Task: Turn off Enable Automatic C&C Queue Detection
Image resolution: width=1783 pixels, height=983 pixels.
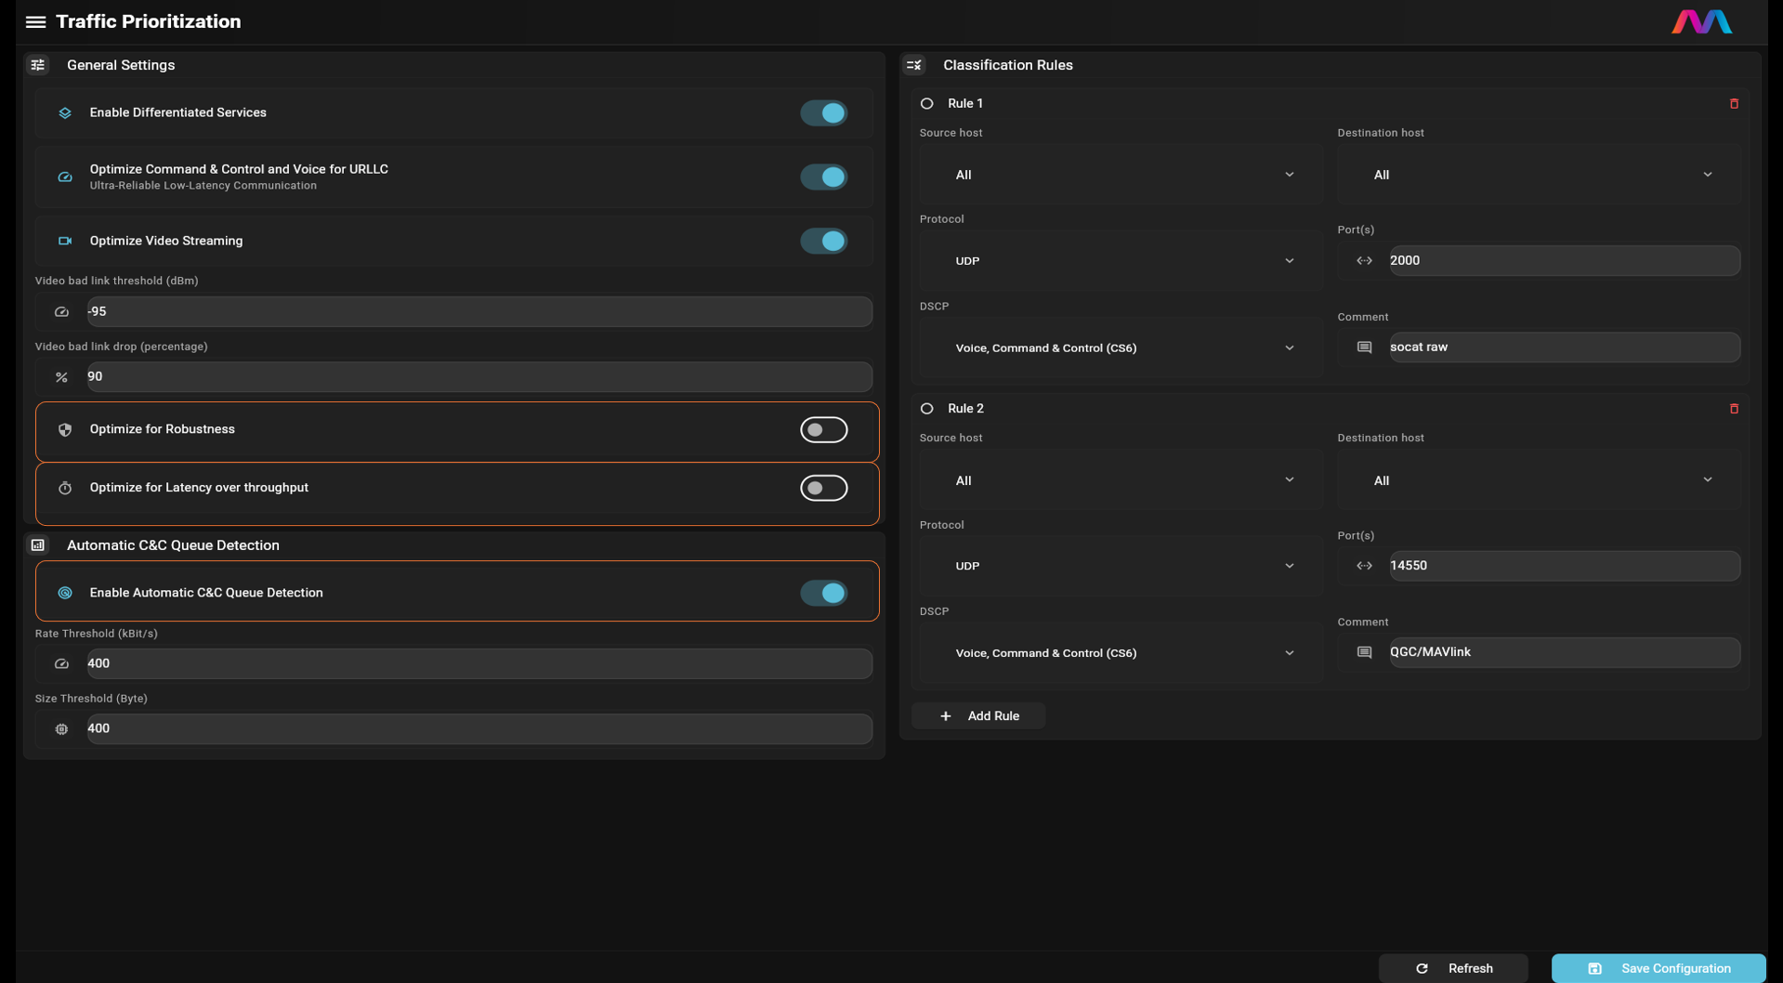Action: pyautogui.click(x=824, y=592)
